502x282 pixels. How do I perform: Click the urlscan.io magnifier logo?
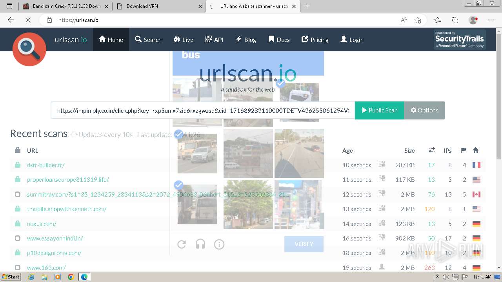(29, 49)
